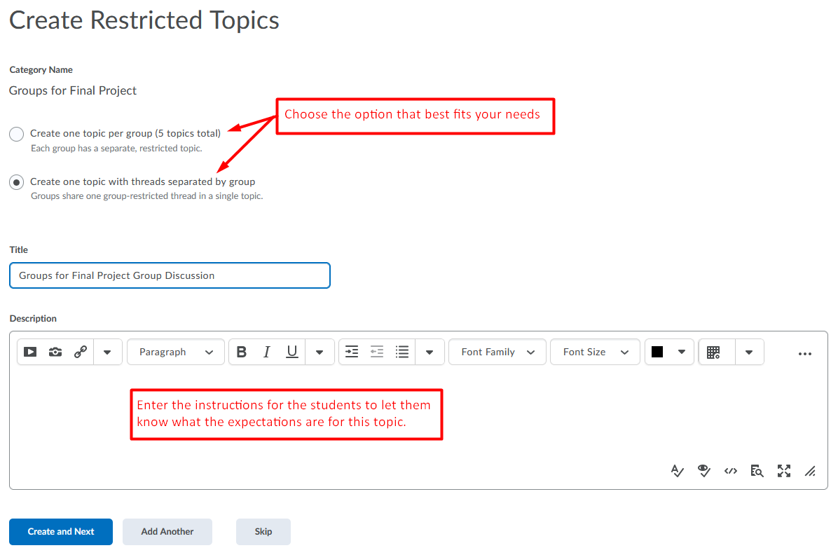Insert a bulleted list
838x555 pixels.
tap(402, 352)
